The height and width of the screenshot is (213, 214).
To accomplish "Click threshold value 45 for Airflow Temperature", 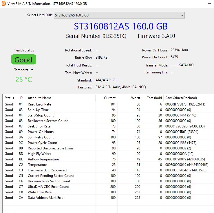I will [160, 159].
